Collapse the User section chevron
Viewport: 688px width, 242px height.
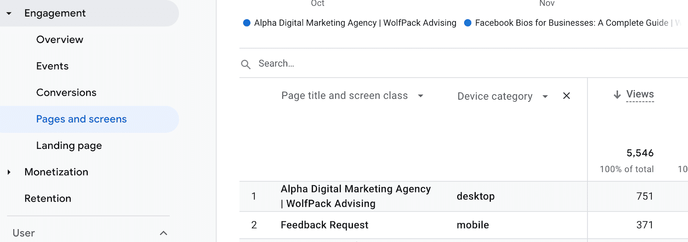tap(163, 233)
